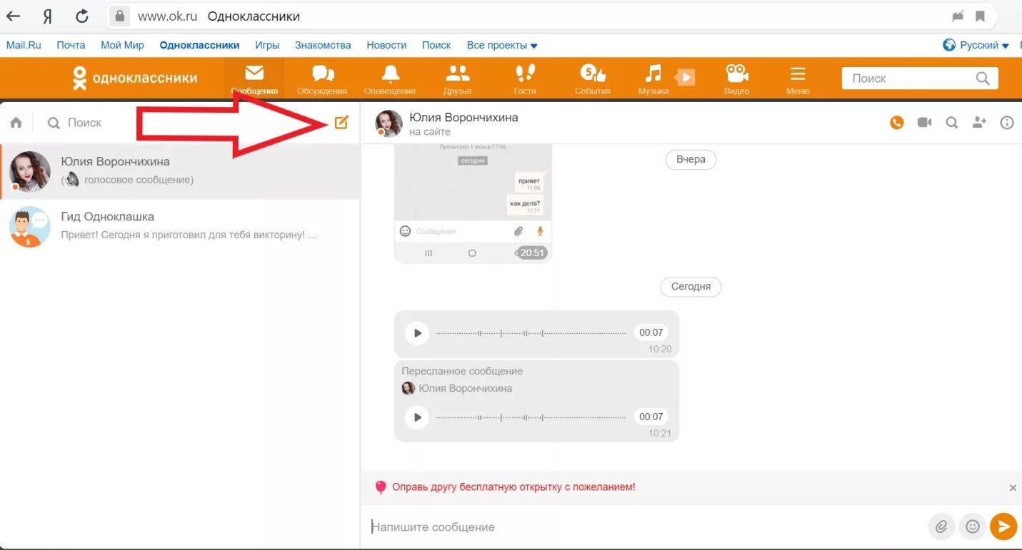Click the Пересланное сообщение label
1022x550 pixels.
[462, 371]
